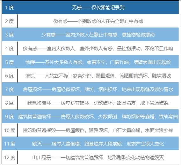Select the 房屋损坏 row description
Screen dimensions: 181x165
[98, 89]
